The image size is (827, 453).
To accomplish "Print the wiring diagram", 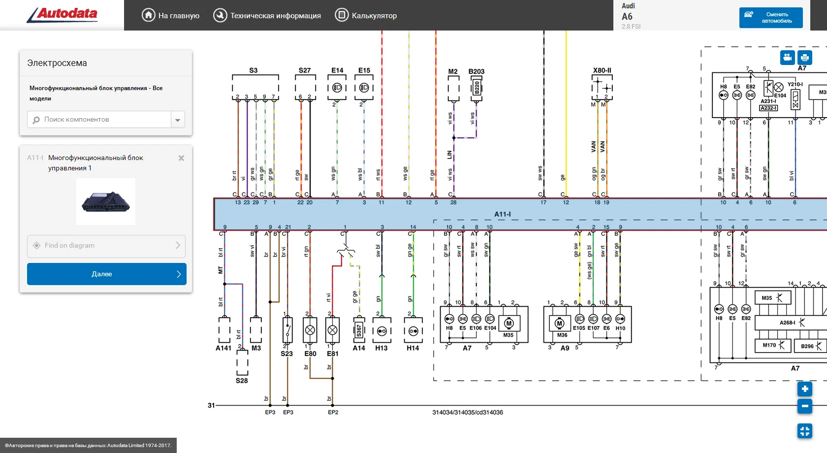I will (804, 58).
